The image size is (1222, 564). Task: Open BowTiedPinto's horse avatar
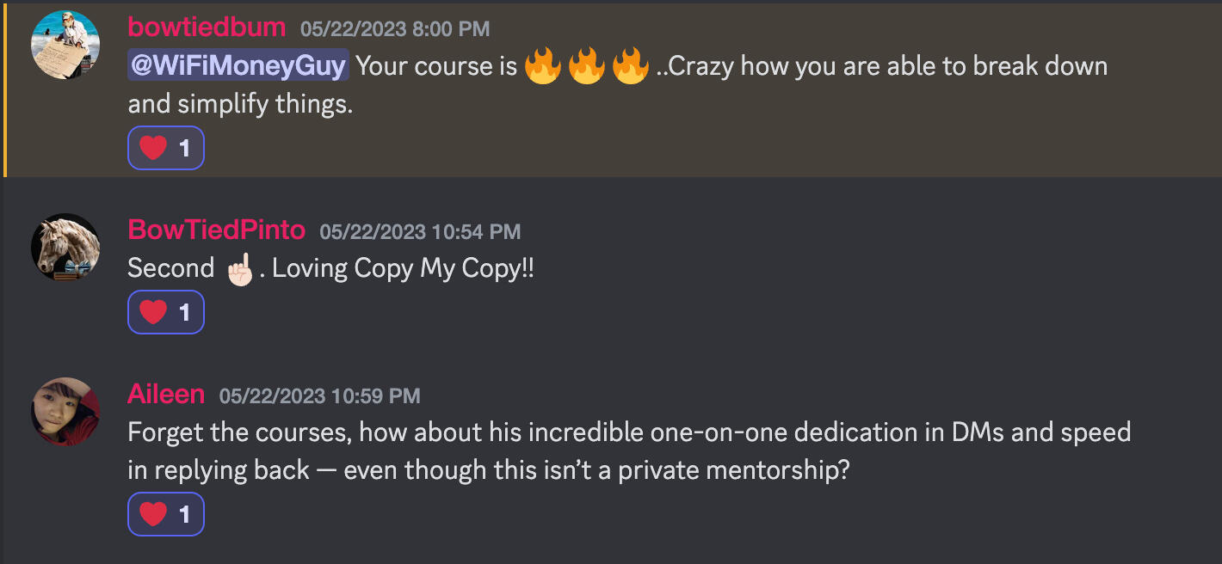tap(65, 247)
